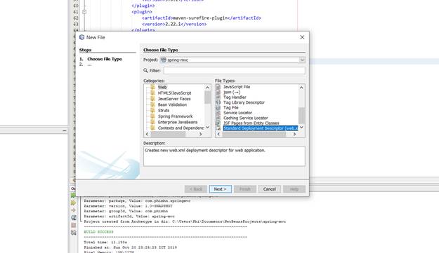Click the Standard Deployment Descriptor icon
Image resolution: width=439 pixels, height=253 pixels.
pos(218,128)
